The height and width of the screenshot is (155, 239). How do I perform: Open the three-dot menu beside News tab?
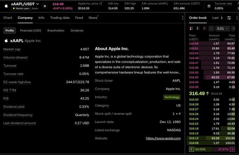(x=183, y=18)
